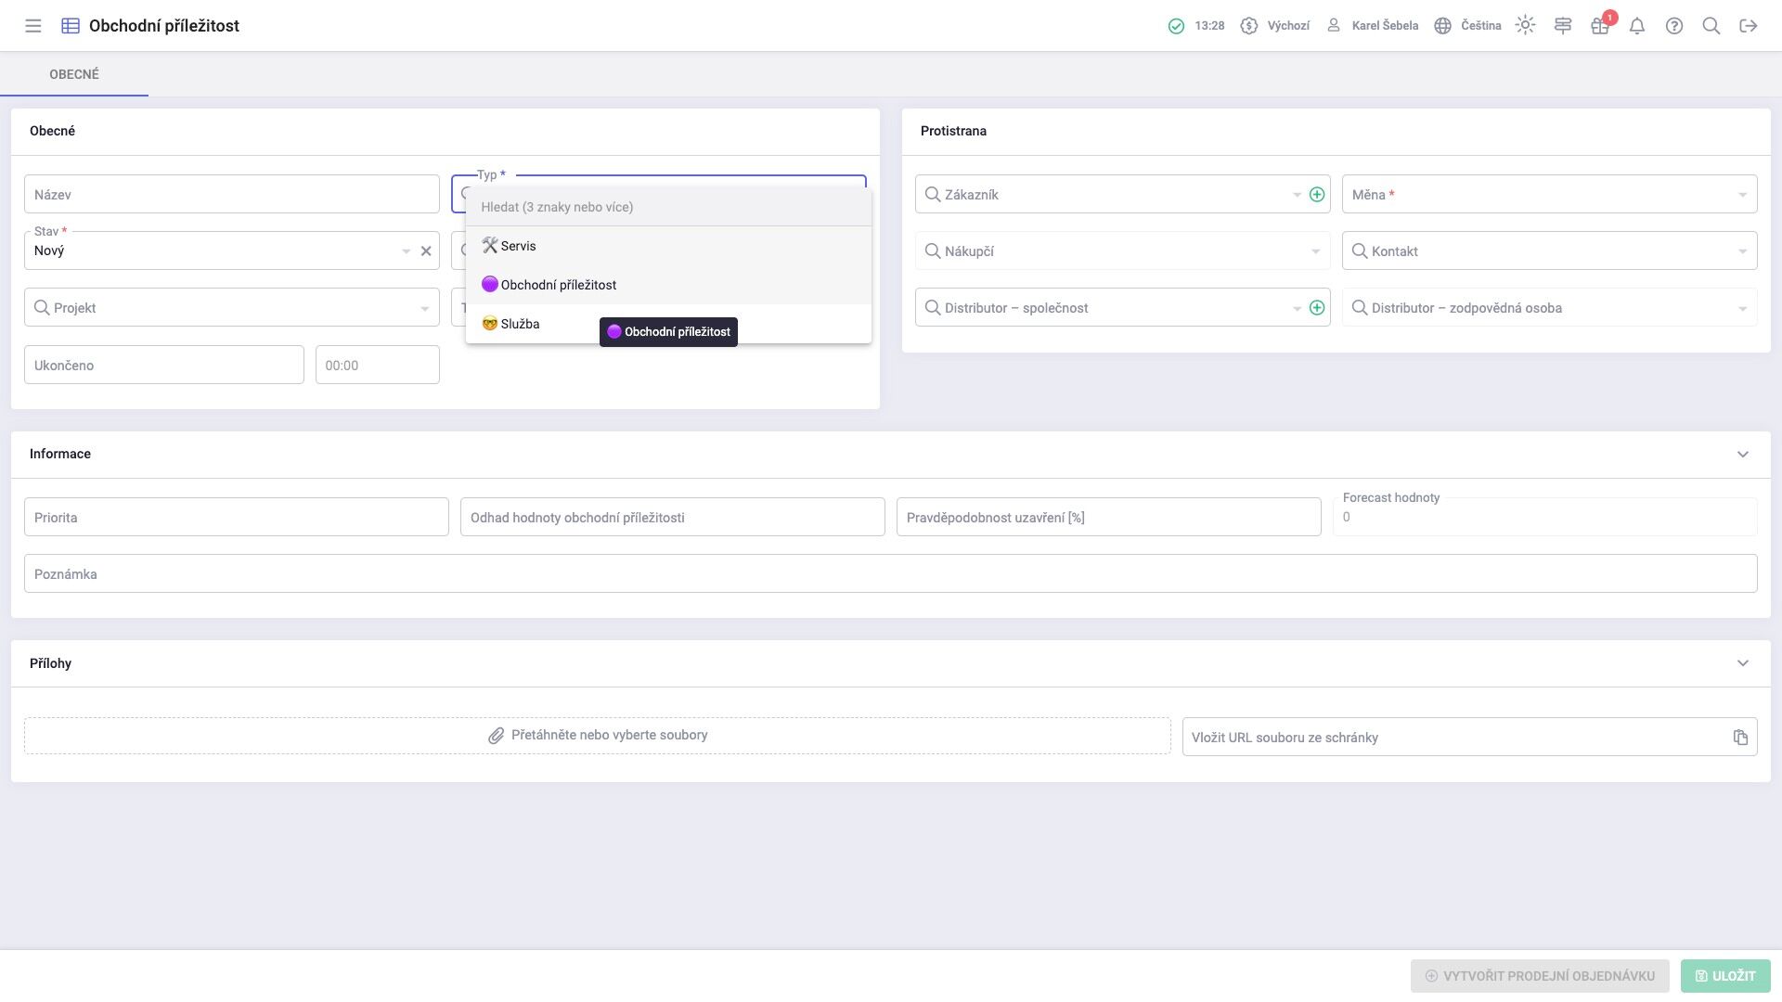Viewport: 1782px width, 1002px height.
Task: Open the notifications bell
Action: tap(1637, 26)
